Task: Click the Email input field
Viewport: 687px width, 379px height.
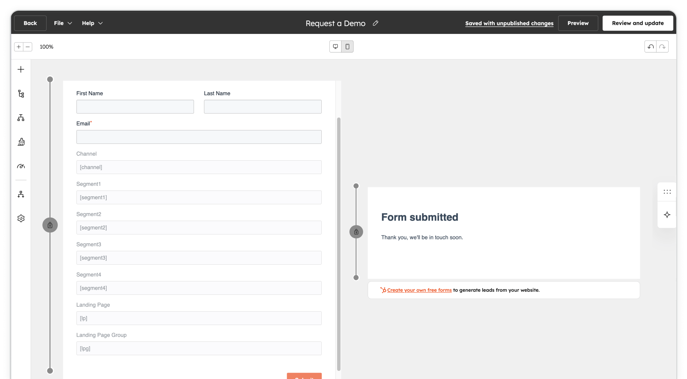Action: [x=199, y=137]
